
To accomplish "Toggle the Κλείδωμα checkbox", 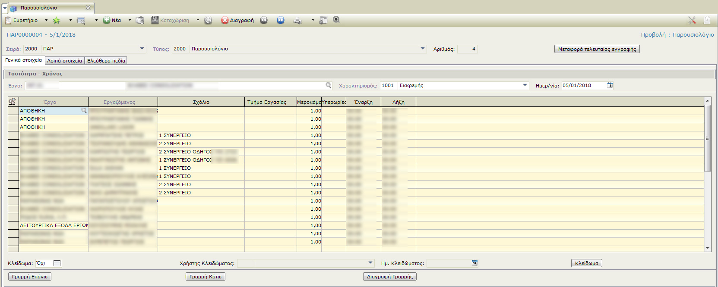I will [57, 263].
